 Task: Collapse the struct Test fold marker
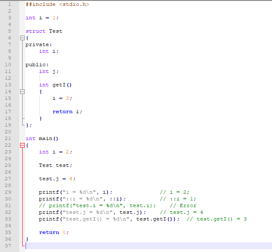[22, 38]
